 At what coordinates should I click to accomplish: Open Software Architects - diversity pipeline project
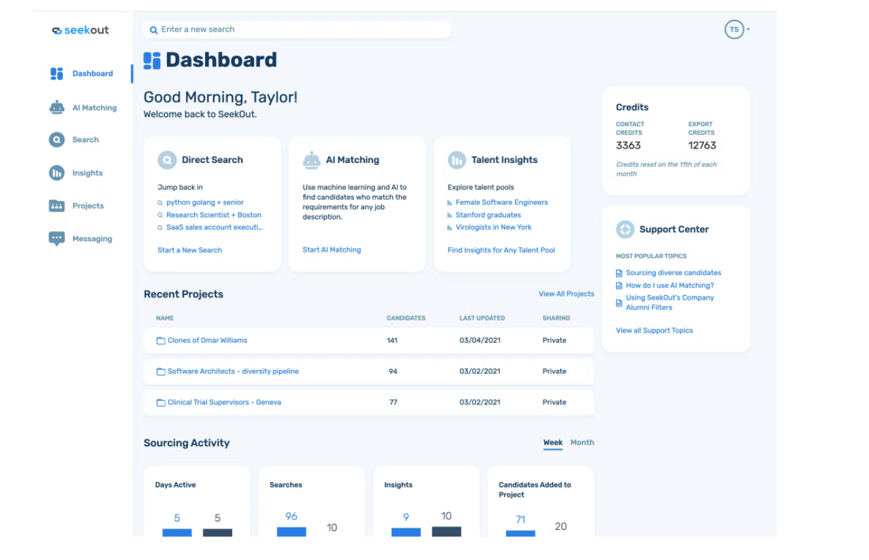point(233,372)
